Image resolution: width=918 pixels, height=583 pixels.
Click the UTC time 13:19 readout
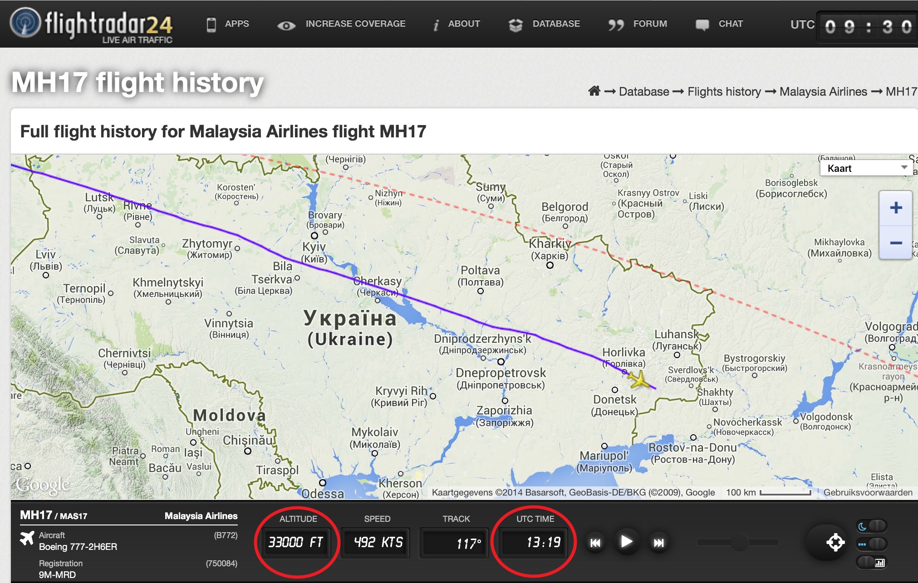pos(534,542)
